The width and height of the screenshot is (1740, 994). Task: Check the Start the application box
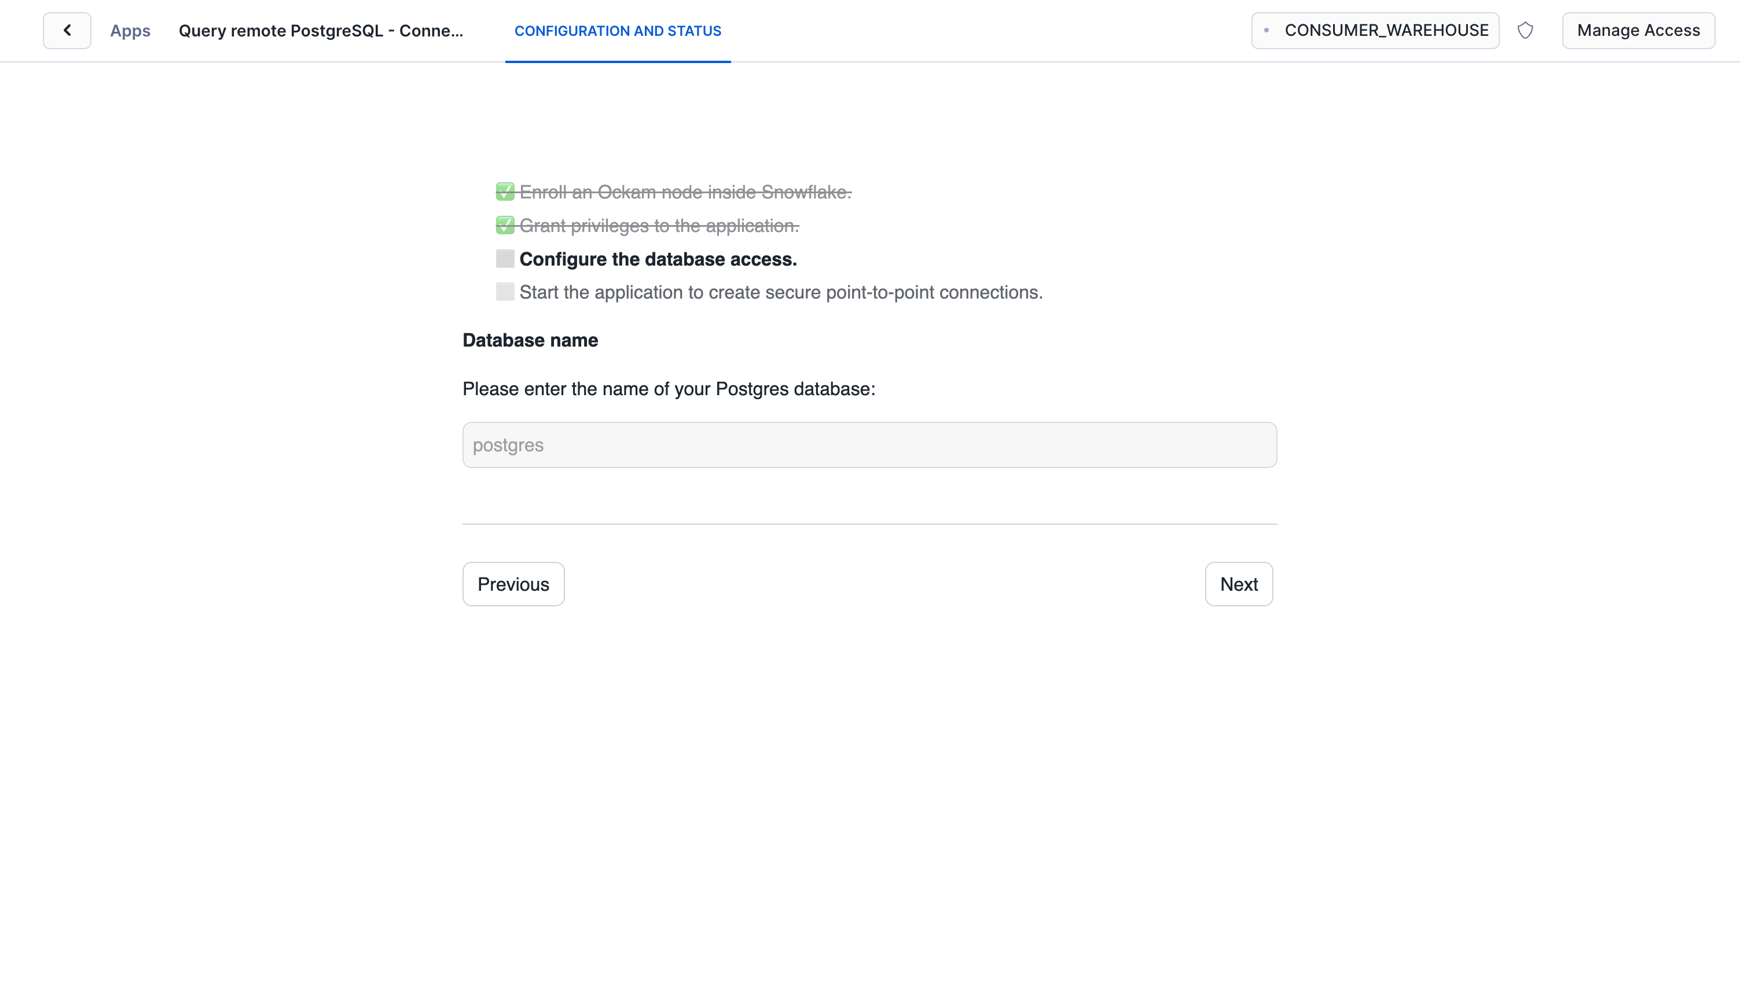pos(505,292)
